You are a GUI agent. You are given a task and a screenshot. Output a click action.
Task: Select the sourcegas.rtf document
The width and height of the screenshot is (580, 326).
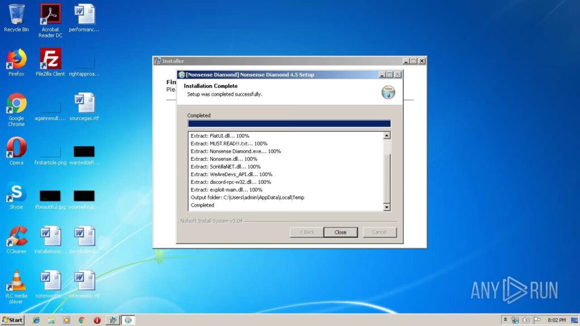point(84,107)
